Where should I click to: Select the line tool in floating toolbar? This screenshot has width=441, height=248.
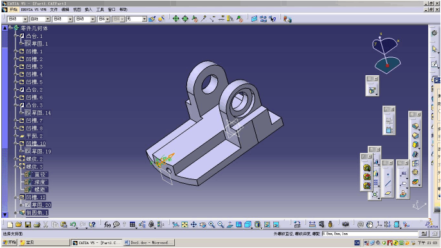tap(388, 184)
